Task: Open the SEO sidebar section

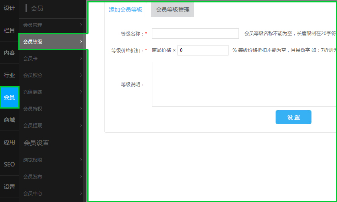Action: [9, 164]
